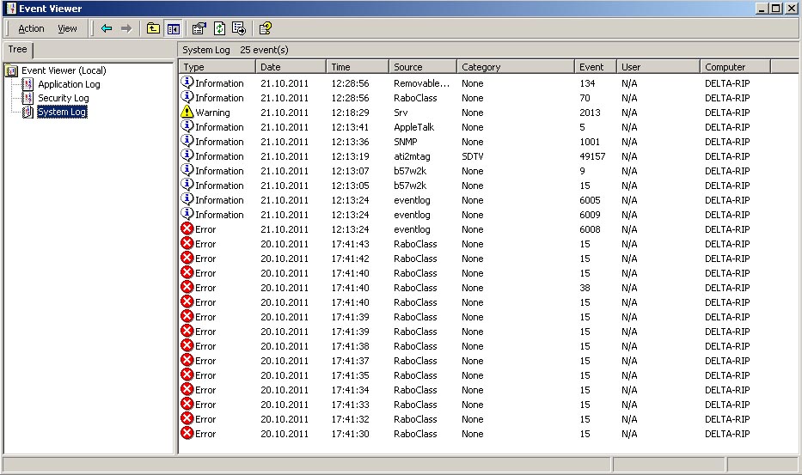
Task: Sort by the Type column header
Action: tap(217, 66)
